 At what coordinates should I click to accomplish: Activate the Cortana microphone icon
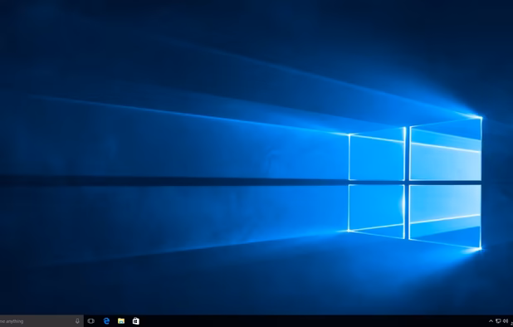(77, 321)
